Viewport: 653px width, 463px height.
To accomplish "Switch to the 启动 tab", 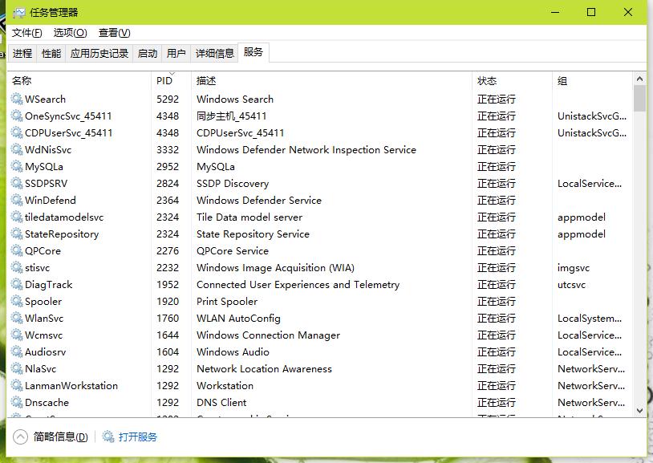I will (x=145, y=53).
